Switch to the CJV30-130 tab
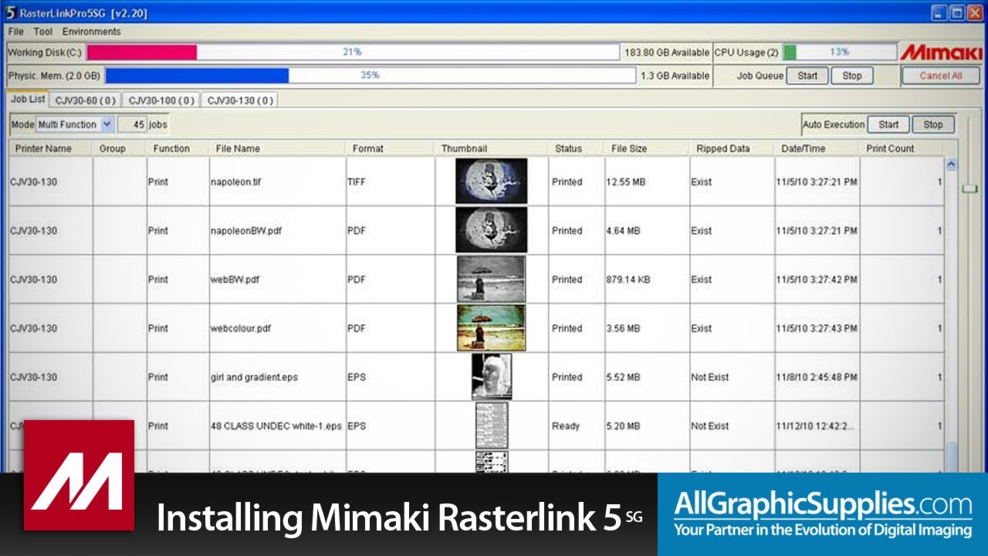988x556 pixels. (239, 100)
